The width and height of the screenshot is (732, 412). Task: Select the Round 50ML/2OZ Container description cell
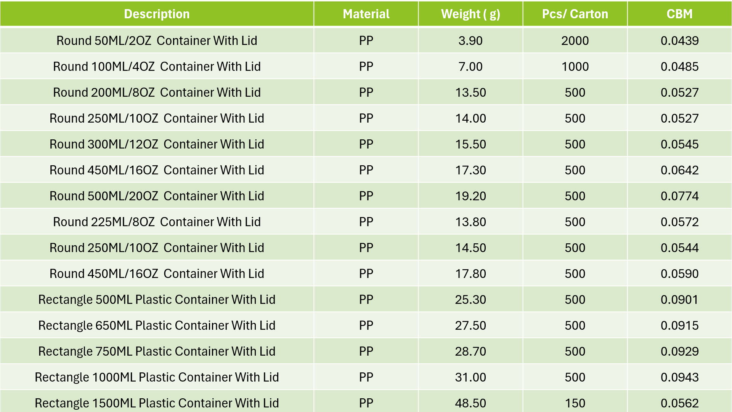pos(157,40)
